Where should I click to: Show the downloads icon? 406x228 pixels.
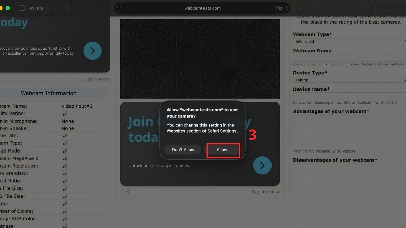(375, 8)
